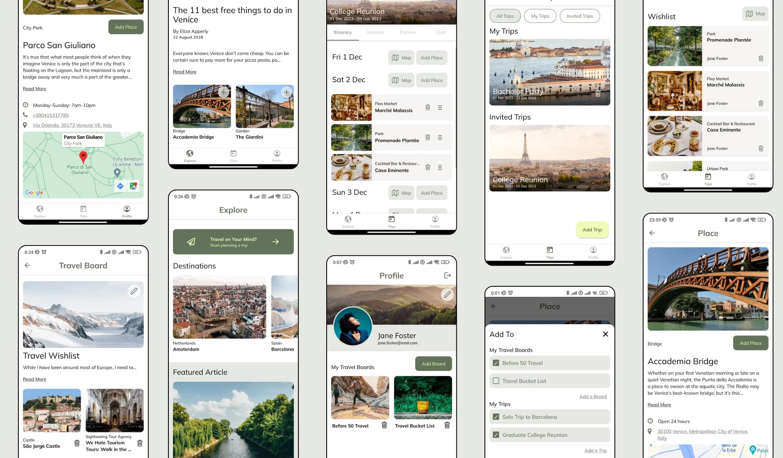Open the Itinerary tab in College Reunion trip
The image size is (783, 458).
point(342,32)
